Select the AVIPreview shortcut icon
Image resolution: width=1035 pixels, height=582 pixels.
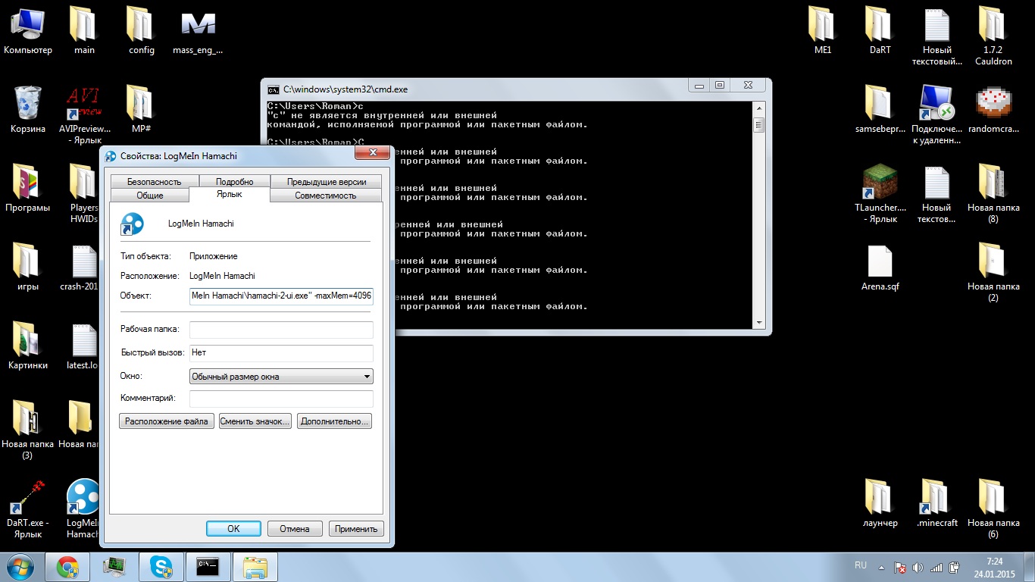pyautogui.click(x=84, y=114)
